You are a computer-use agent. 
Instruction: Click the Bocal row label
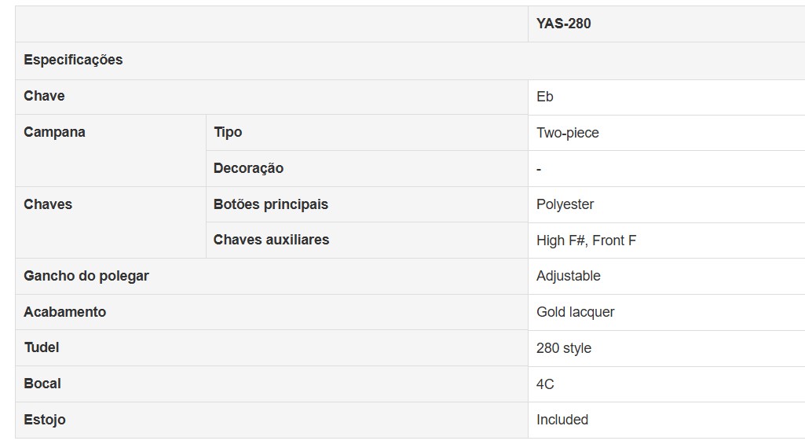pyautogui.click(x=42, y=384)
